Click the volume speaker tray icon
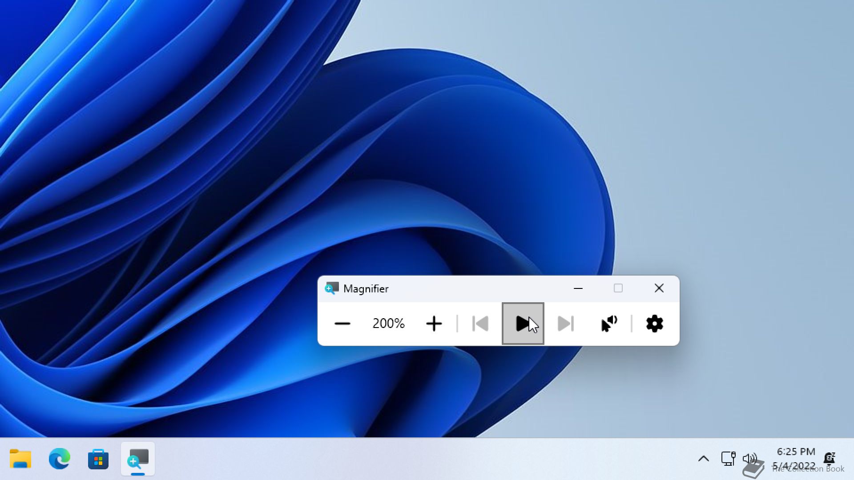Viewport: 854px width, 480px height. [749, 458]
